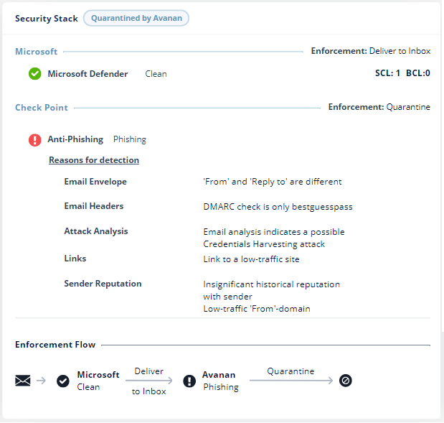Click the Microsoft step in Enforcement Flow

[x=98, y=381]
